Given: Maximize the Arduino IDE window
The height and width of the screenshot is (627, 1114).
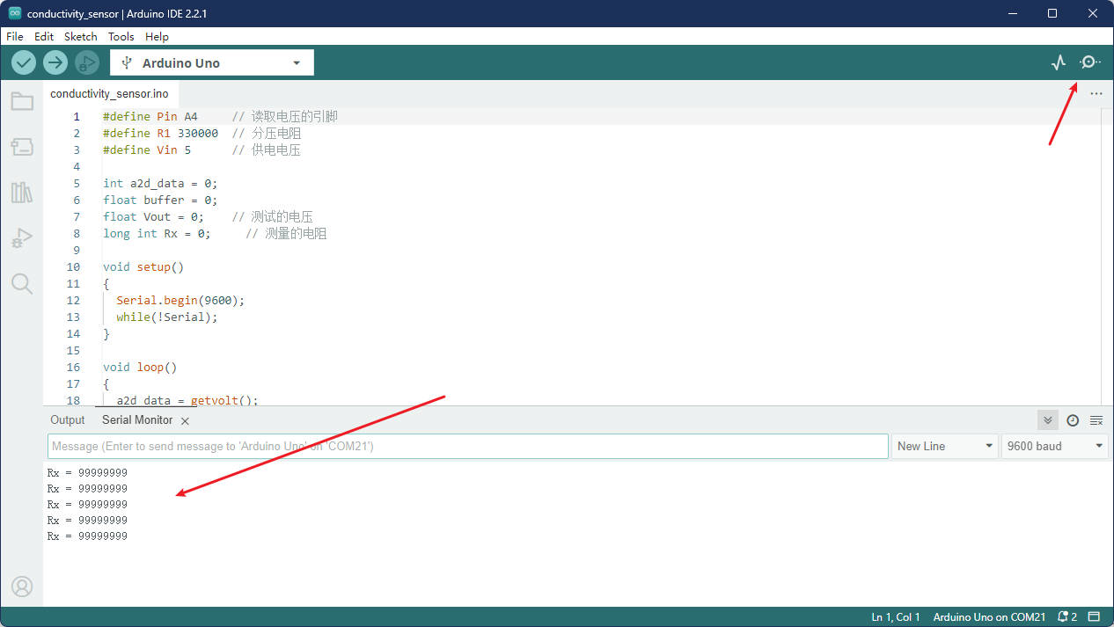Looking at the screenshot, I should click(1052, 13).
